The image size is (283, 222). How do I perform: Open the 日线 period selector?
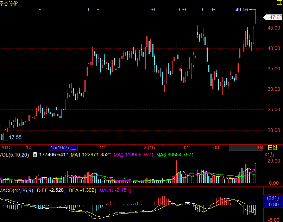coord(273,148)
